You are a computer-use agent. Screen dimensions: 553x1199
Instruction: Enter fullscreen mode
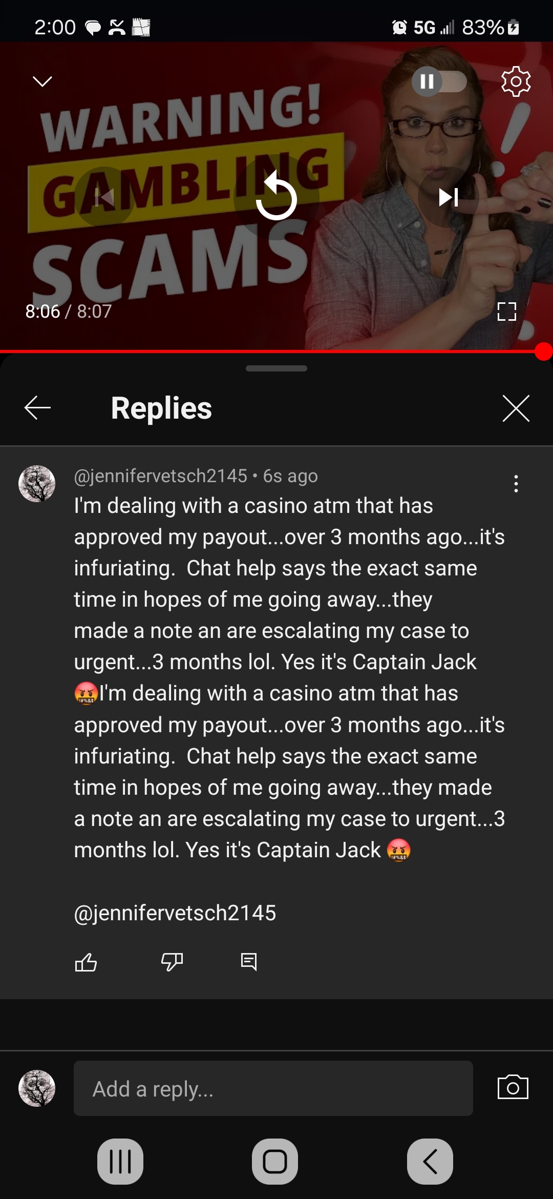point(506,312)
